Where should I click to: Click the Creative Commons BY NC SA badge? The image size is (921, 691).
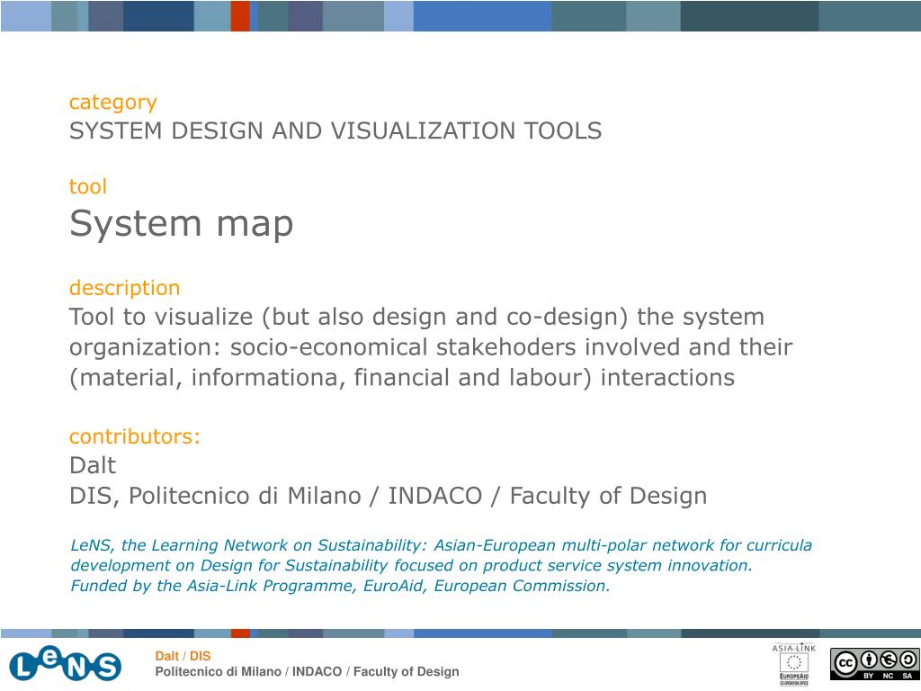874,664
